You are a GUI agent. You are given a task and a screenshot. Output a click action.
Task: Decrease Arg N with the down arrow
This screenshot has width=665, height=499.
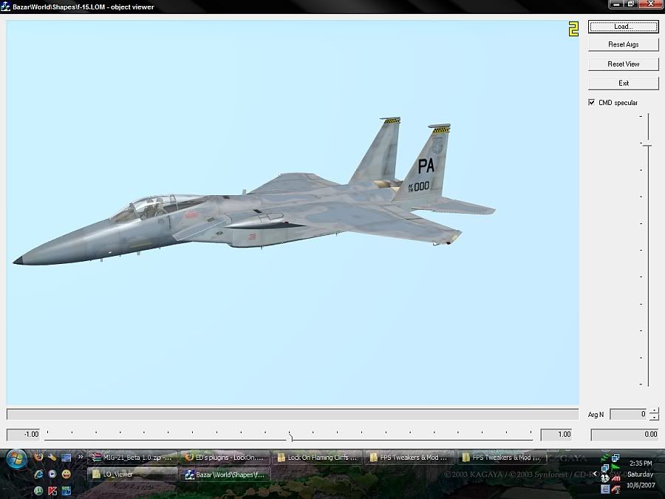coord(654,418)
